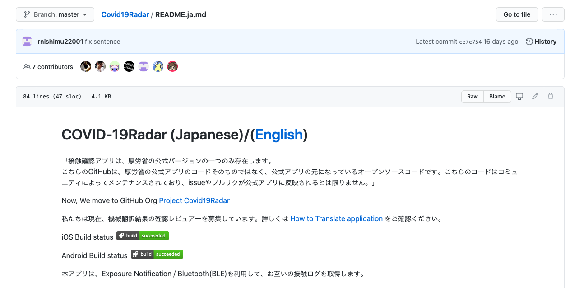Screen dimensions: 579x288
Task: Open the "fix sentence" commit message
Action: (x=102, y=42)
